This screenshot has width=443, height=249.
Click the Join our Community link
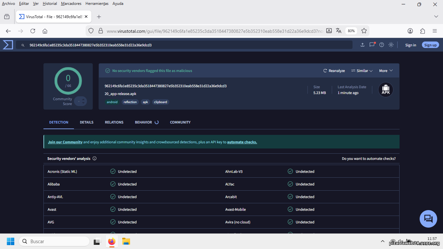coord(65,142)
